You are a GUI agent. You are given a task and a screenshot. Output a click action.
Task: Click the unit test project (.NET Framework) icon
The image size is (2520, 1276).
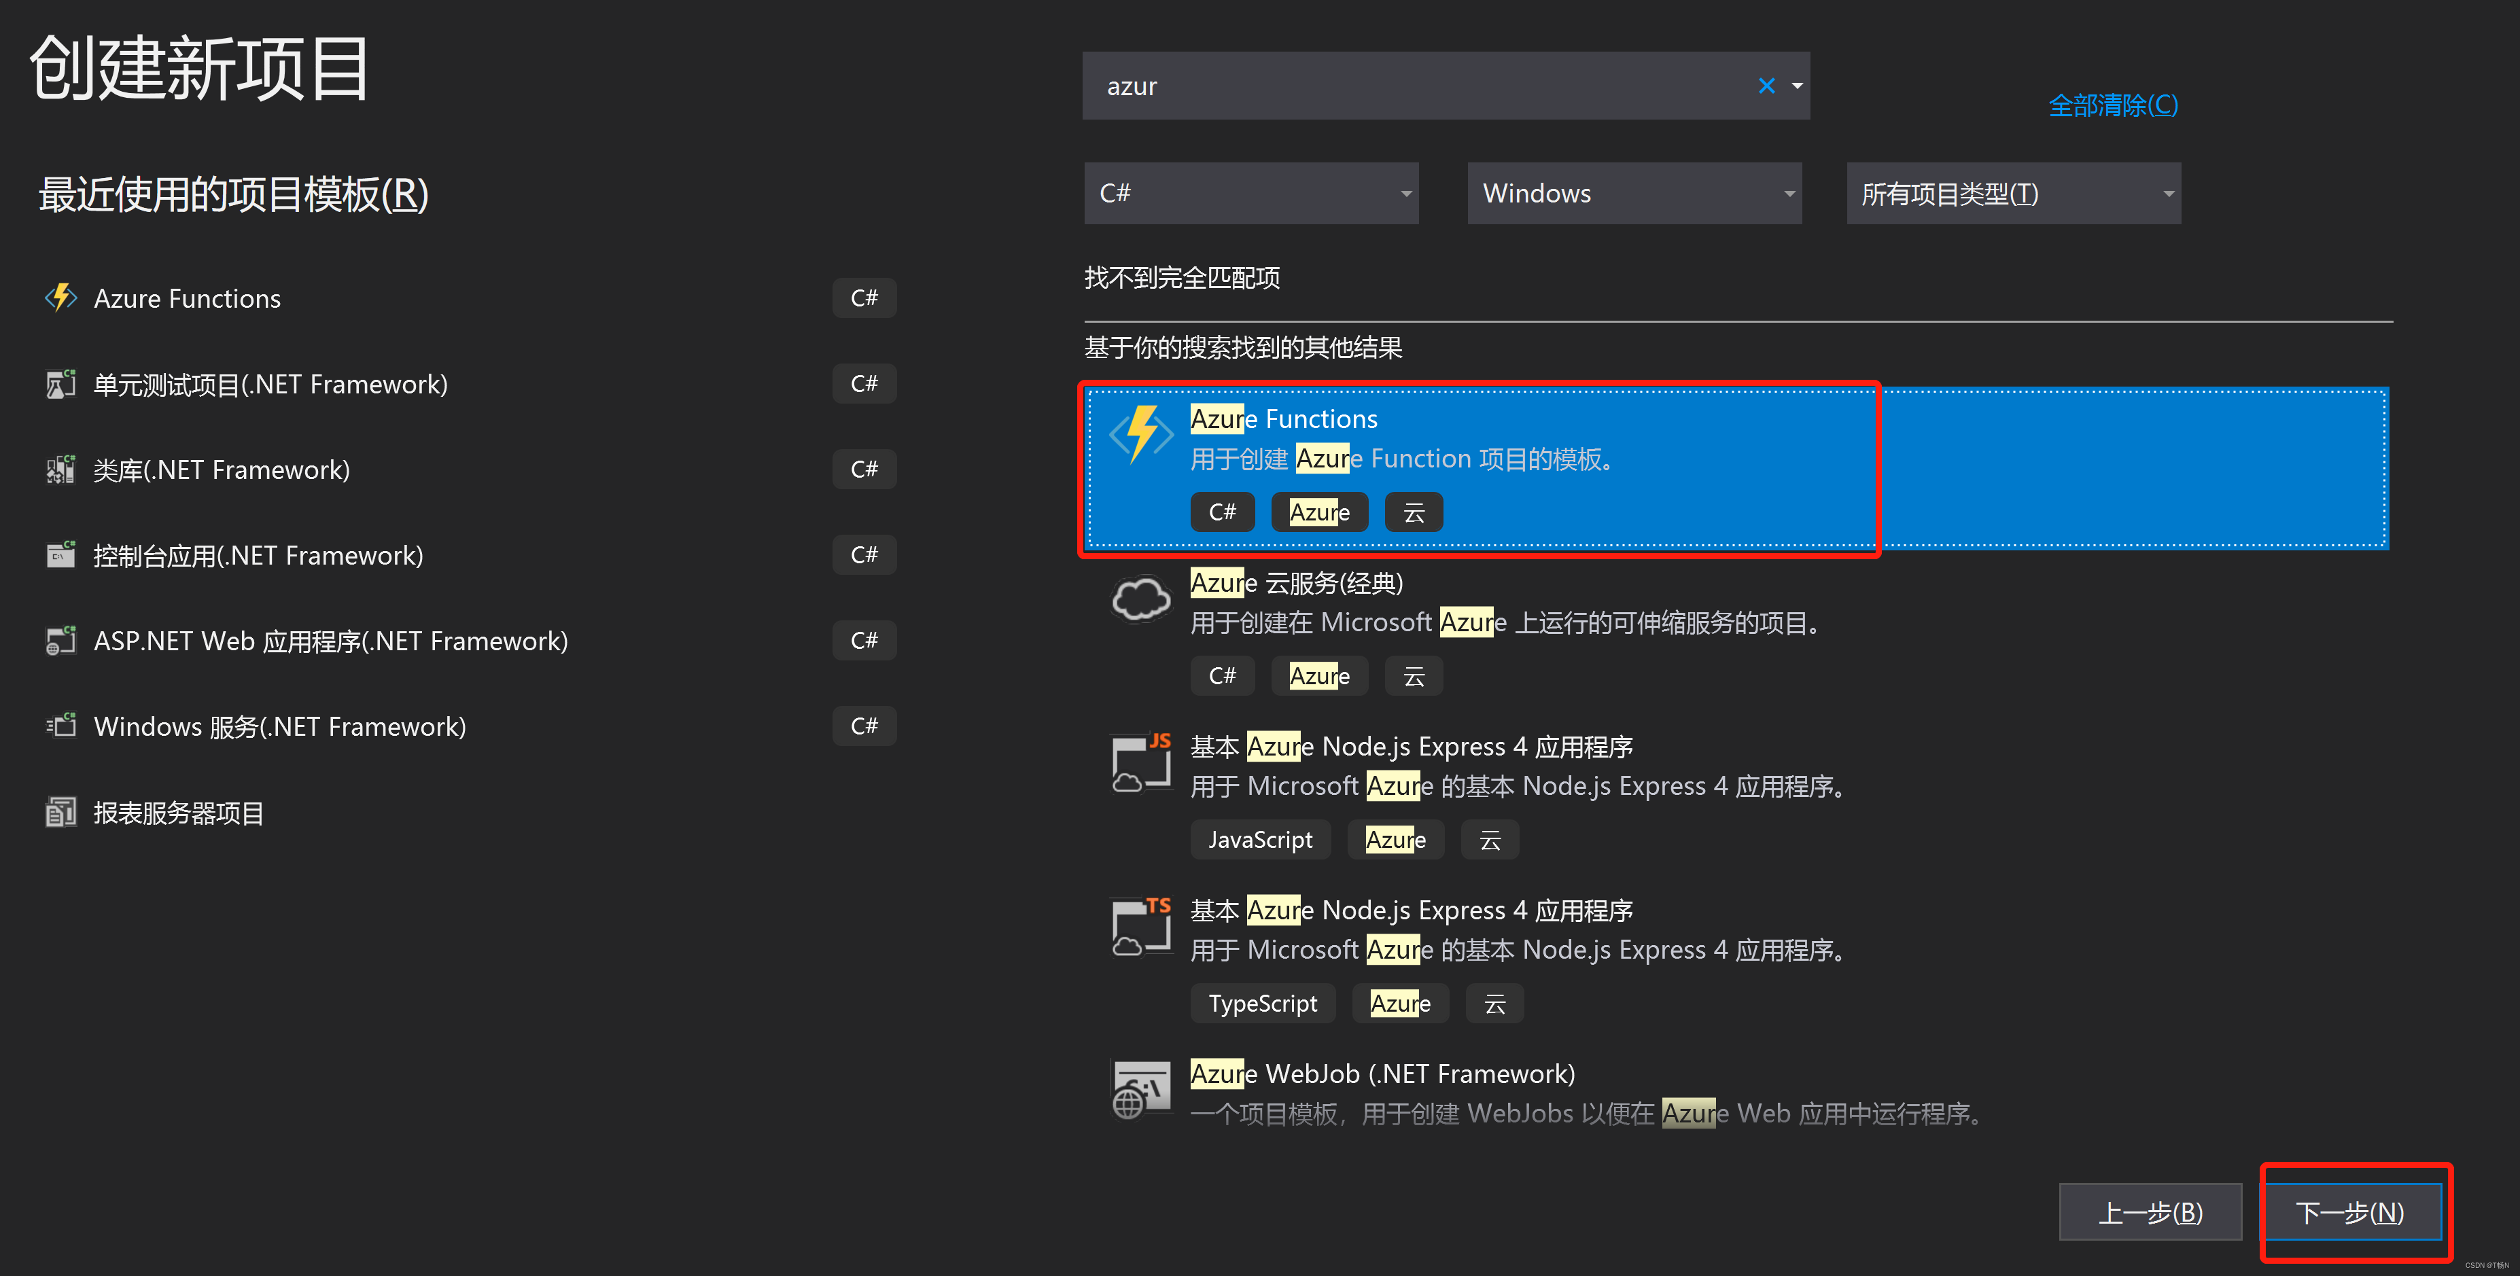(60, 383)
